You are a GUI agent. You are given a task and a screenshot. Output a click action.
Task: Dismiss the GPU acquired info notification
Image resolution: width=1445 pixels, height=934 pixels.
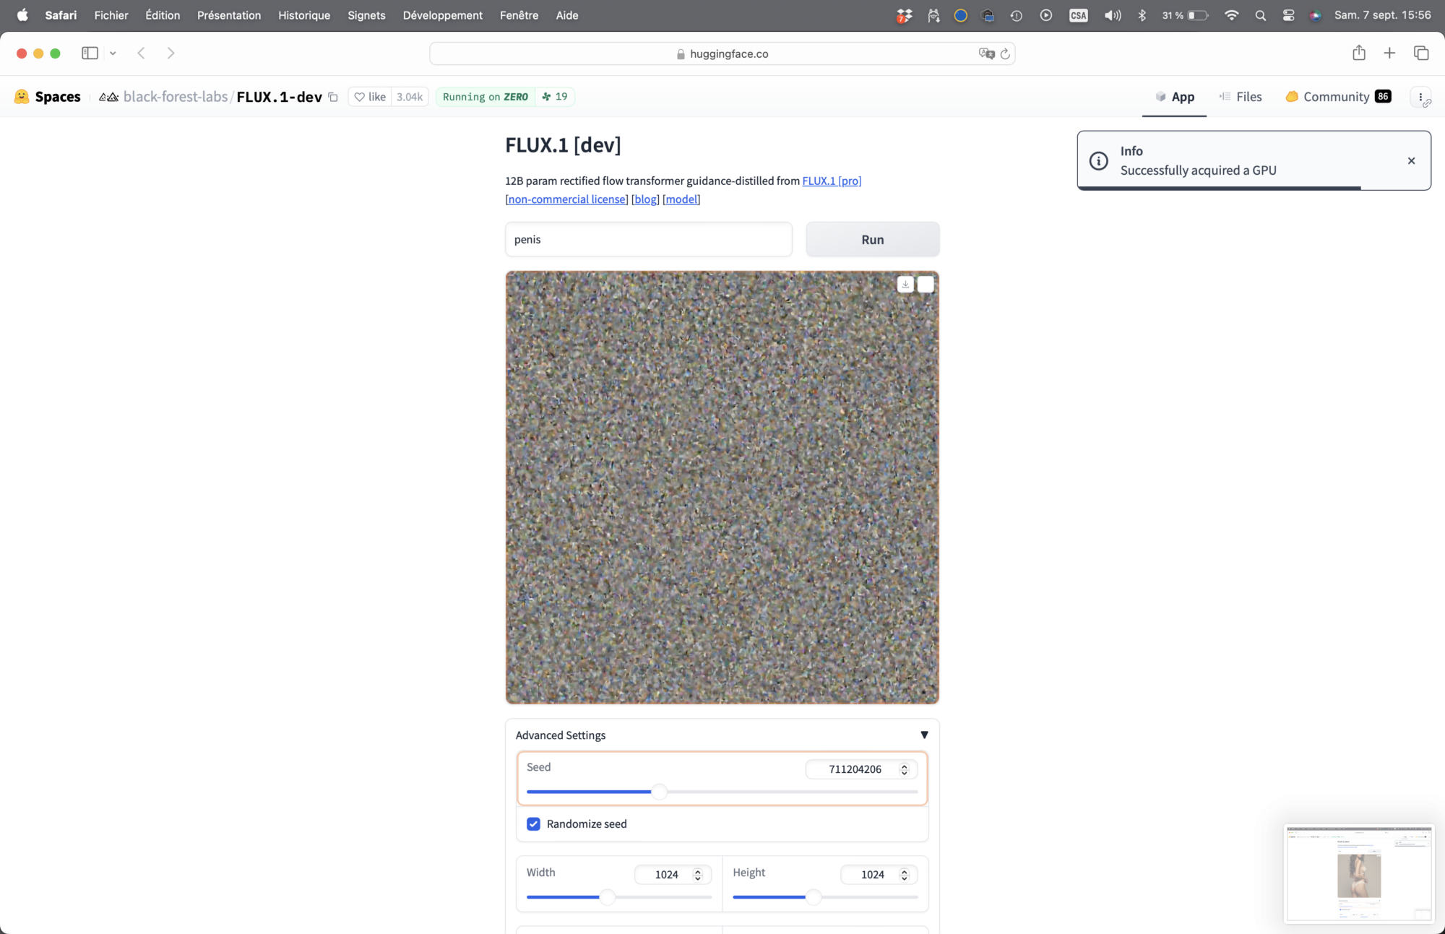click(x=1411, y=160)
